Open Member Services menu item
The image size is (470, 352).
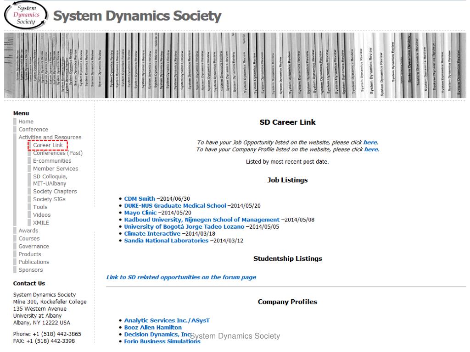[56, 169]
